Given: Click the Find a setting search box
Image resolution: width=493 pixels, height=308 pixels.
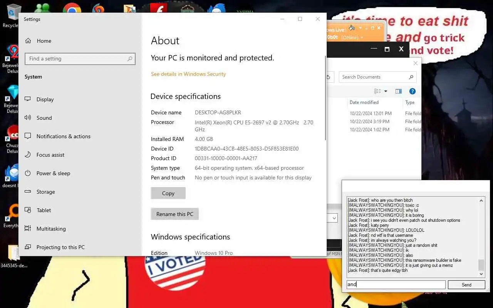Looking at the screenshot, I should click(x=80, y=59).
